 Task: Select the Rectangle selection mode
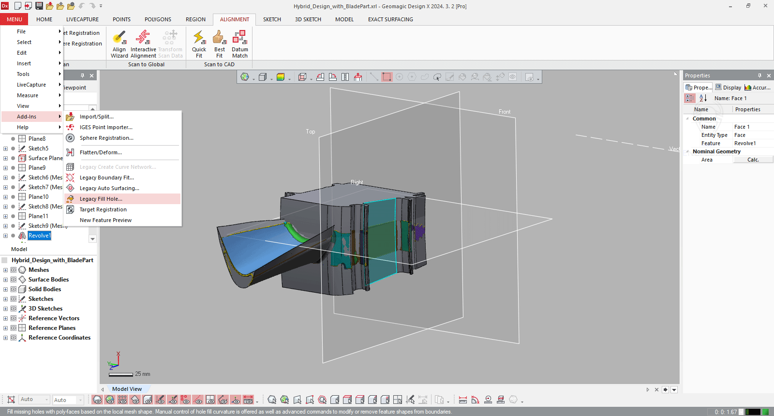(387, 77)
